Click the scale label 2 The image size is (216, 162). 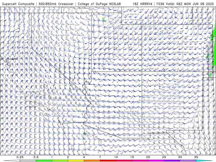tap(68, 157)
